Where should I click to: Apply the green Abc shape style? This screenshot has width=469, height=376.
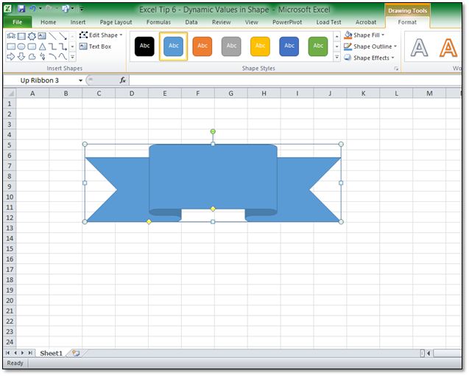point(318,46)
